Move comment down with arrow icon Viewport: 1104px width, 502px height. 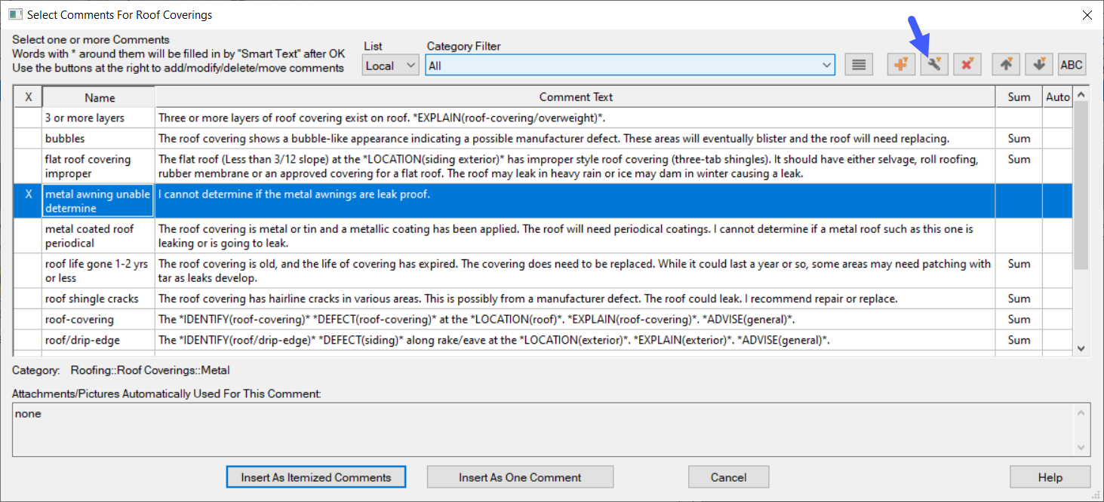(1039, 65)
